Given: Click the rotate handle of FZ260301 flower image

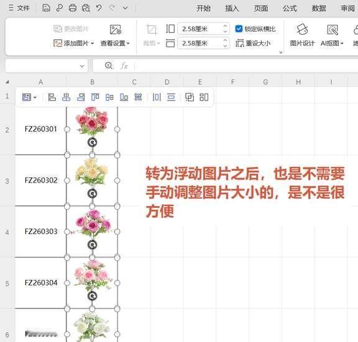Looking at the screenshot, I should (92, 143).
